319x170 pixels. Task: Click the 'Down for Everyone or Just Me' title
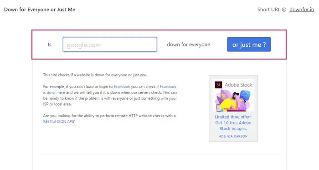point(40,10)
